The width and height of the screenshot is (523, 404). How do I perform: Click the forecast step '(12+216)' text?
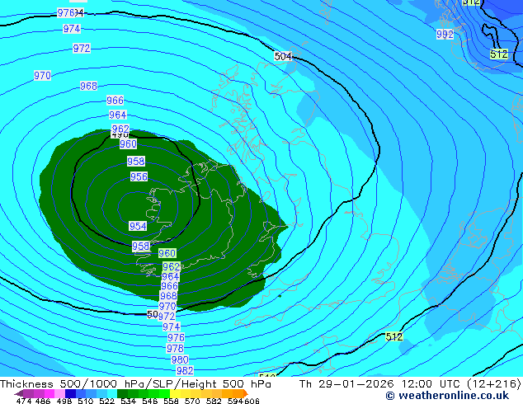coord(493,384)
